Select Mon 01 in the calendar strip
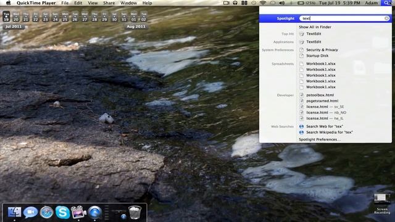 click(134, 17)
